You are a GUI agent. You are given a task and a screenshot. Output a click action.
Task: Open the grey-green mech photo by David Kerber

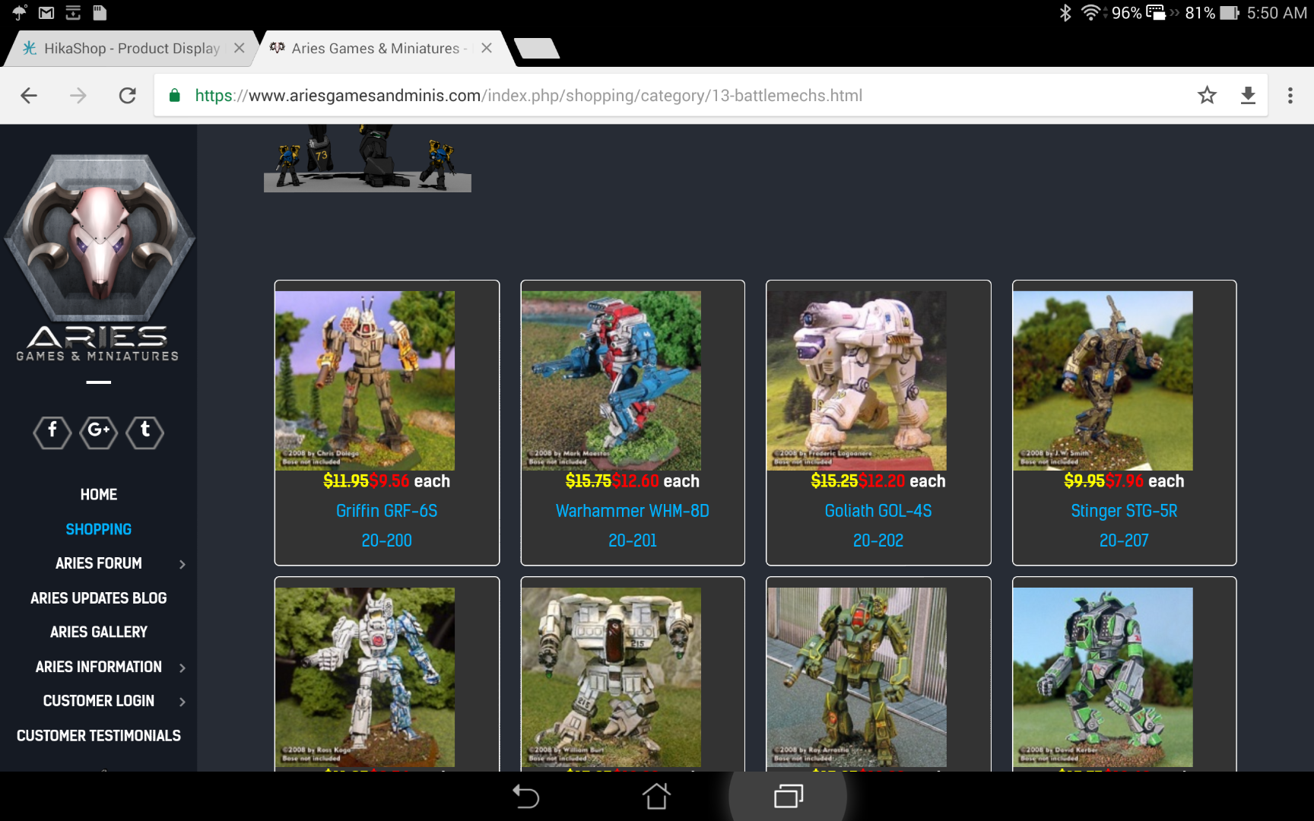[x=1103, y=677]
